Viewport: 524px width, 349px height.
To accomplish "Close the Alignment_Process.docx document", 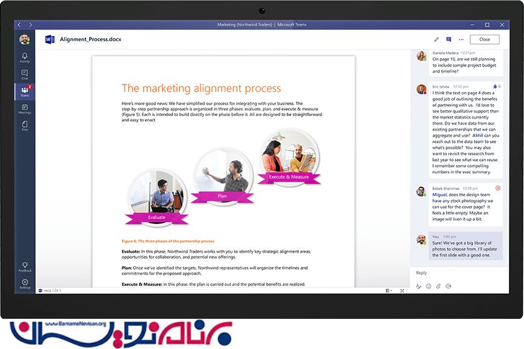I will (484, 39).
